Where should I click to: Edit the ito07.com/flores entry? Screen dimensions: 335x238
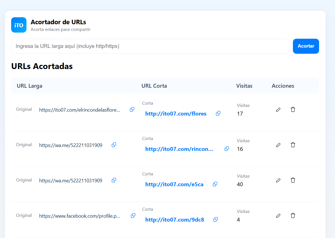pos(278,110)
